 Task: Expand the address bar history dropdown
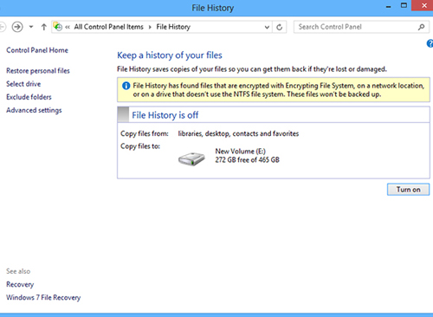tap(267, 27)
